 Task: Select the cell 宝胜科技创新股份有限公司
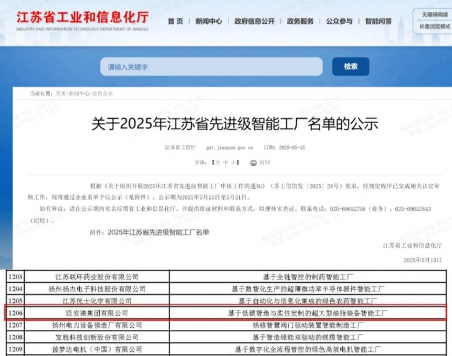click(97, 337)
